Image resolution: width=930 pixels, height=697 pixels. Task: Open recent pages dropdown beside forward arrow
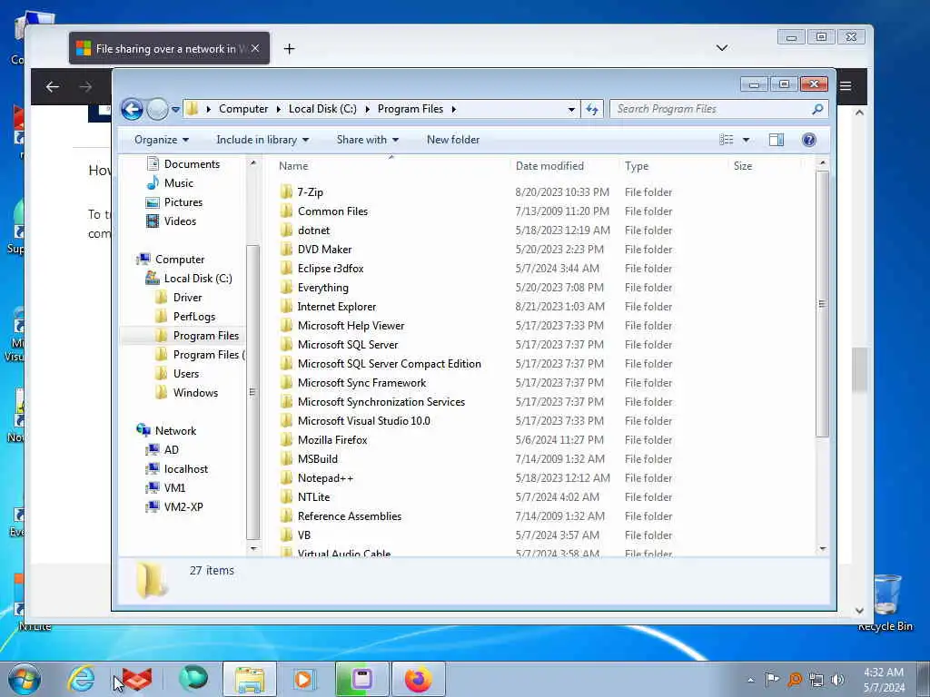pos(175,109)
